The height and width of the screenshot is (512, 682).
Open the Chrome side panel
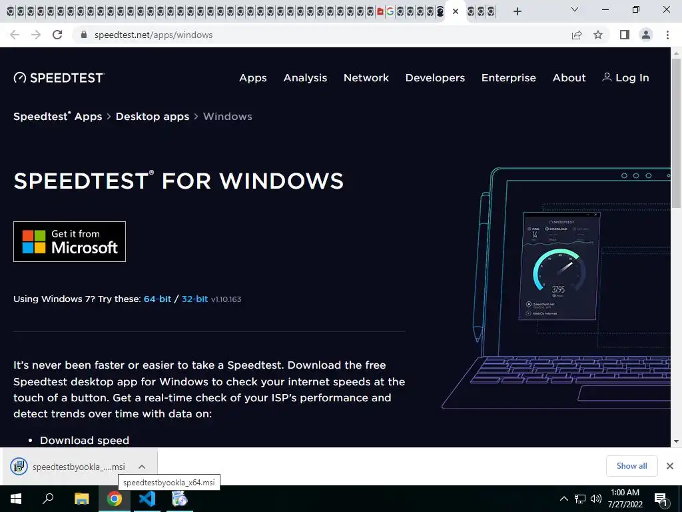(625, 35)
